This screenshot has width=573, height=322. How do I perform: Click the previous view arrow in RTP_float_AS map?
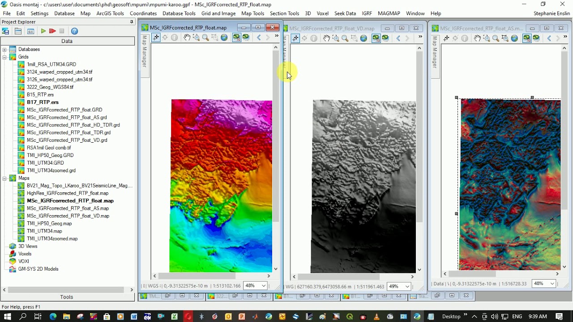[x=549, y=38]
